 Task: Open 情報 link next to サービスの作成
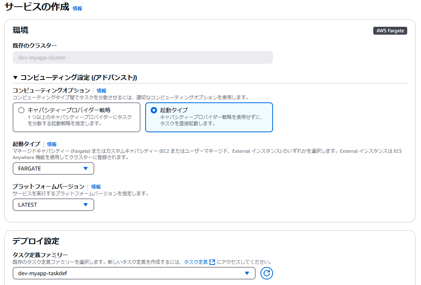click(x=77, y=9)
